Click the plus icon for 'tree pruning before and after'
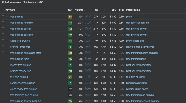 [7, 53]
